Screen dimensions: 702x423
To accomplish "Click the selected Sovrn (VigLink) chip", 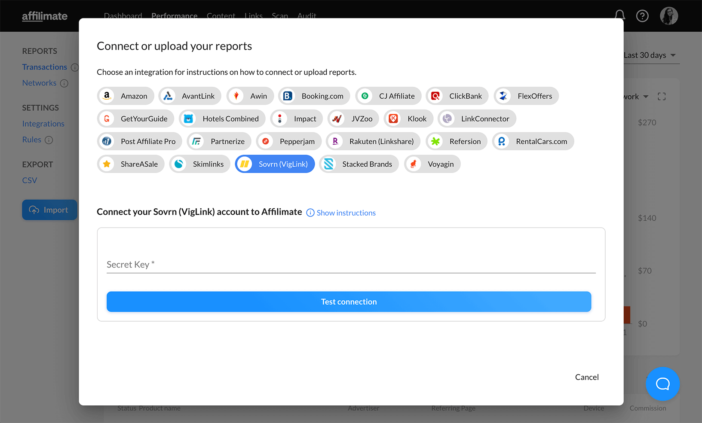I will click(x=275, y=164).
